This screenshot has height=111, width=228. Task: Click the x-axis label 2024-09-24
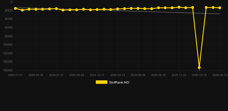point(76,75)
